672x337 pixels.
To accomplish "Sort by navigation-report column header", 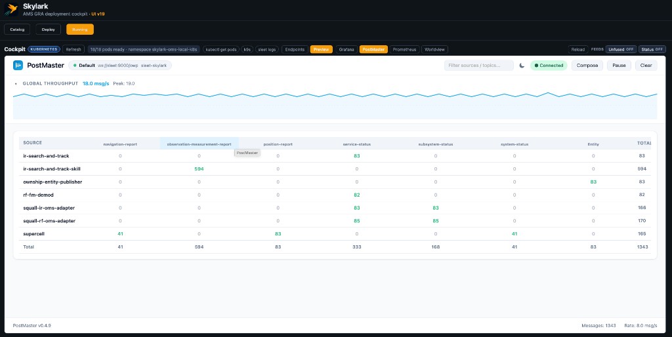I will (120, 144).
